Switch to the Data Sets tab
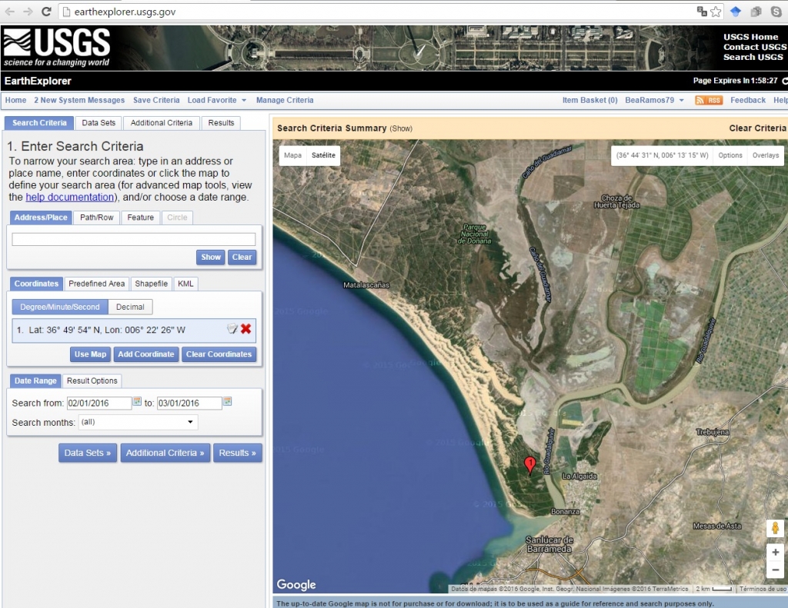 click(x=98, y=123)
